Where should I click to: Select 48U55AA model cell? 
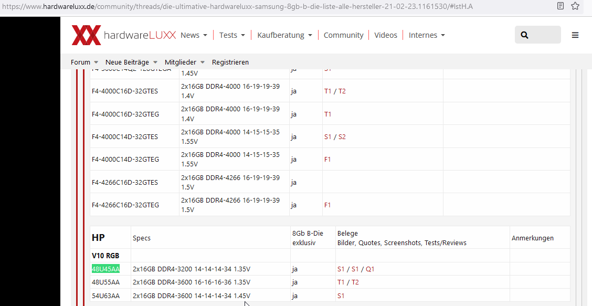[x=105, y=282]
